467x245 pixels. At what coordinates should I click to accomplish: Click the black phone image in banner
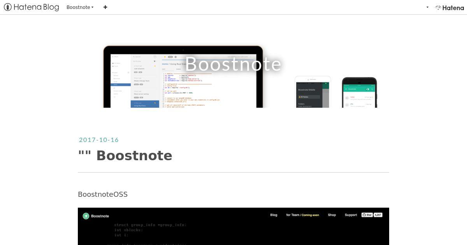click(x=359, y=93)
